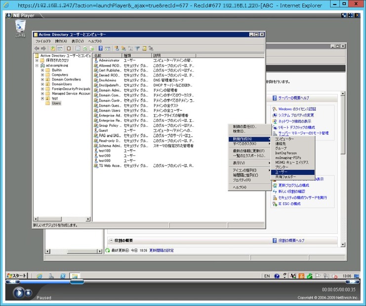
Task: Click the Recycle Bin desktop icon
Action: 20,29
